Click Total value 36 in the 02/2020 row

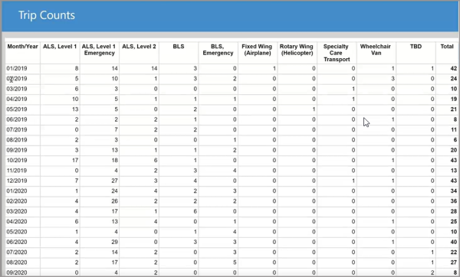coord(454,201)
